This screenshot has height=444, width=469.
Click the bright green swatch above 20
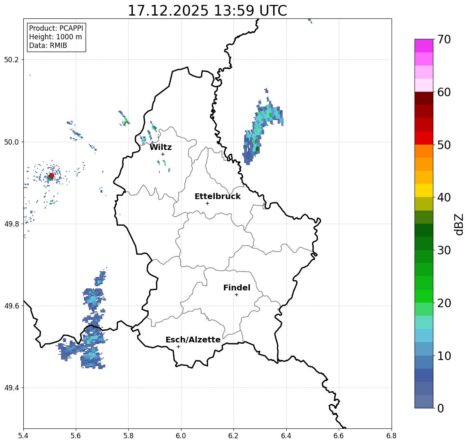(424, 296)
